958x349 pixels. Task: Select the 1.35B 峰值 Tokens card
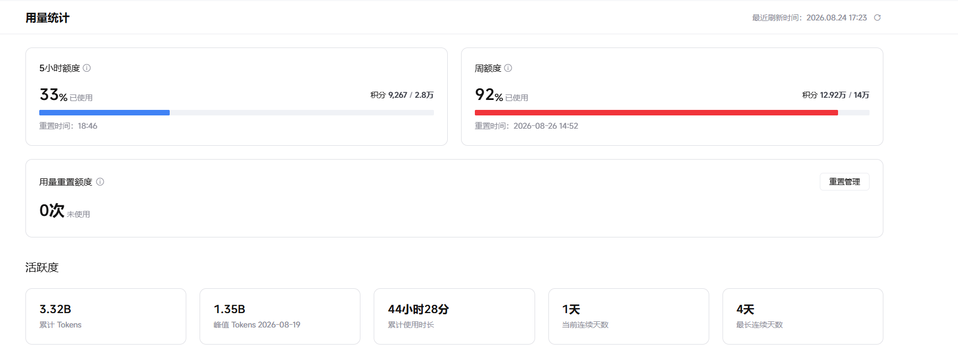click(280, 316)
